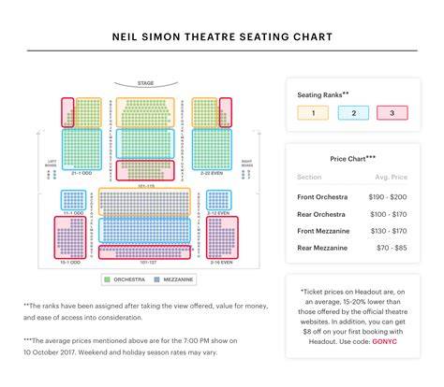Image resolution: width=444 pixels, height=387 pixels.
Task: Click the green Orchestra legend square
Action: pos(107,279)
